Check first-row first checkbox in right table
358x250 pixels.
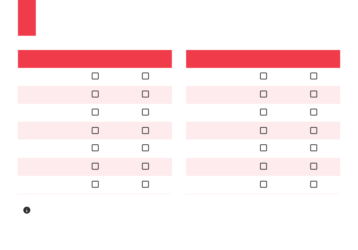[x=263, y=76]
